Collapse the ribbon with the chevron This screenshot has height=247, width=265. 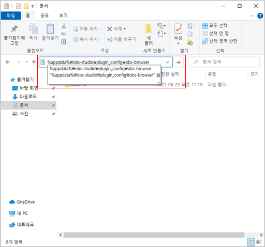coord(252,16)
